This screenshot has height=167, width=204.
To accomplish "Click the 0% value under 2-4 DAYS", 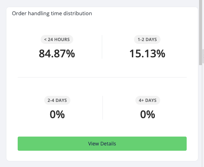I will pyautogui.click(x=57, y=114).
